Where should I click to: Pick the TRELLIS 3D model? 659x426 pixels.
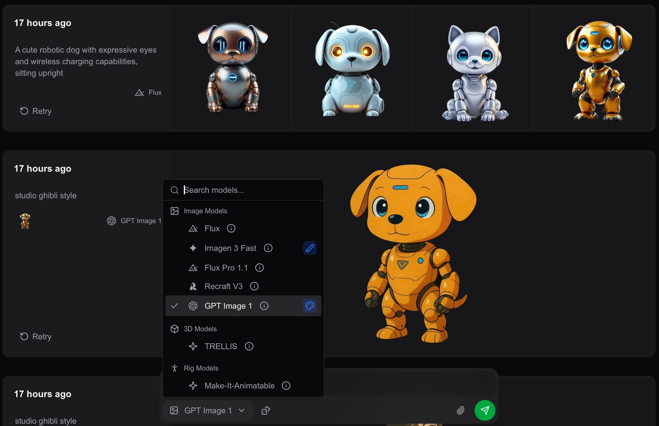pyautogui.click(x=221, y=346)
